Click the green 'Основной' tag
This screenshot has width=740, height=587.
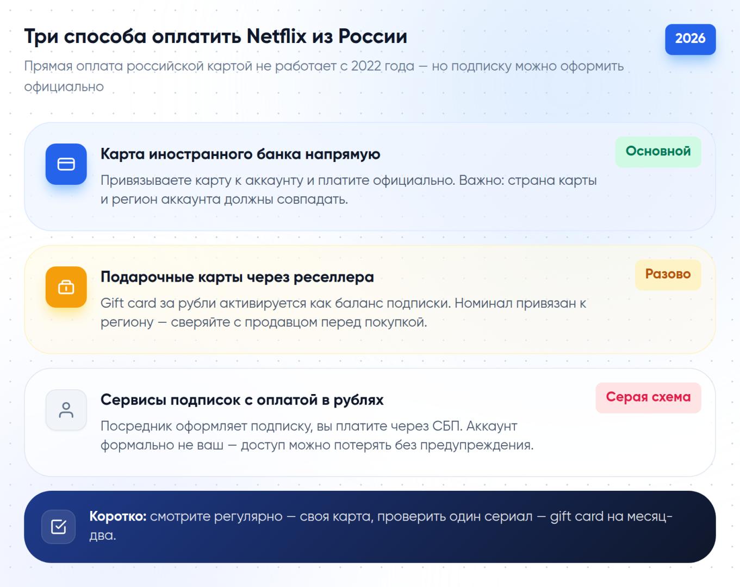coord(658,151)
